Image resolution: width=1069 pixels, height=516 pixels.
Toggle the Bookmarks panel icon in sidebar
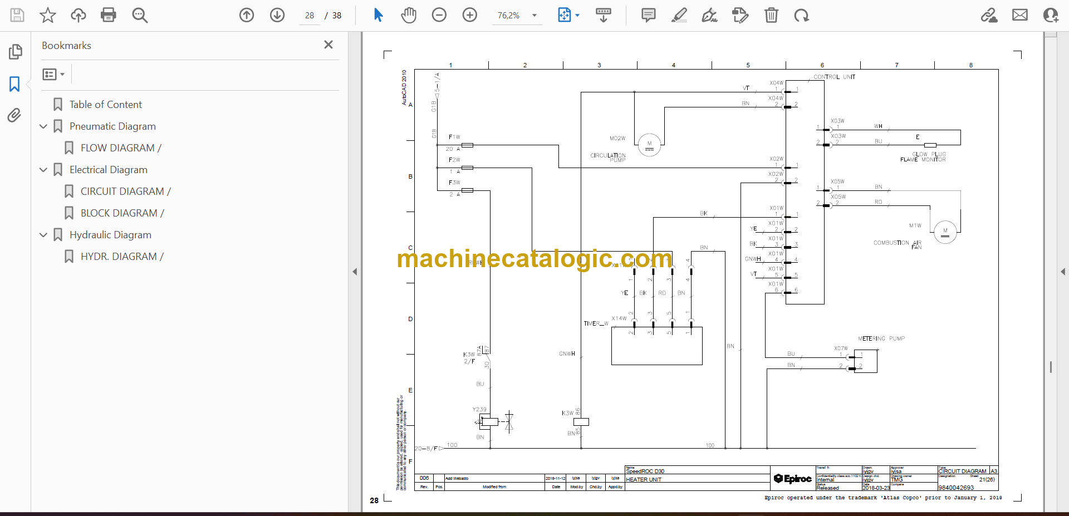pyautogui.click(x=14, y=84)
